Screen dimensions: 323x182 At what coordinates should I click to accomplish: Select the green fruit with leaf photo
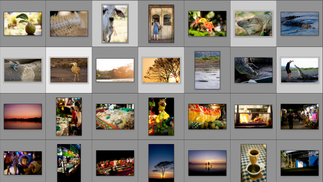[x=23, y=24]
